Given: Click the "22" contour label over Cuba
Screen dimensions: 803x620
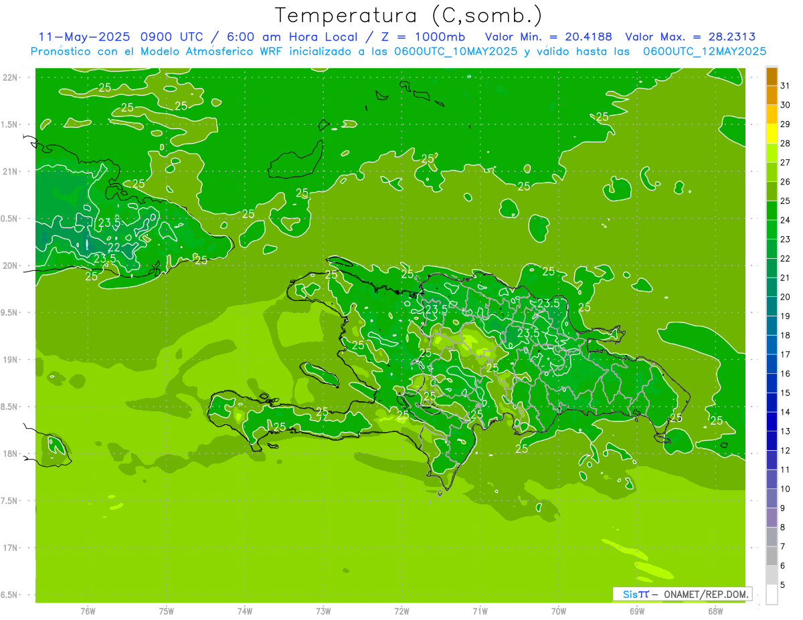Looking at the screenshot, I should (x=114, y=247).
